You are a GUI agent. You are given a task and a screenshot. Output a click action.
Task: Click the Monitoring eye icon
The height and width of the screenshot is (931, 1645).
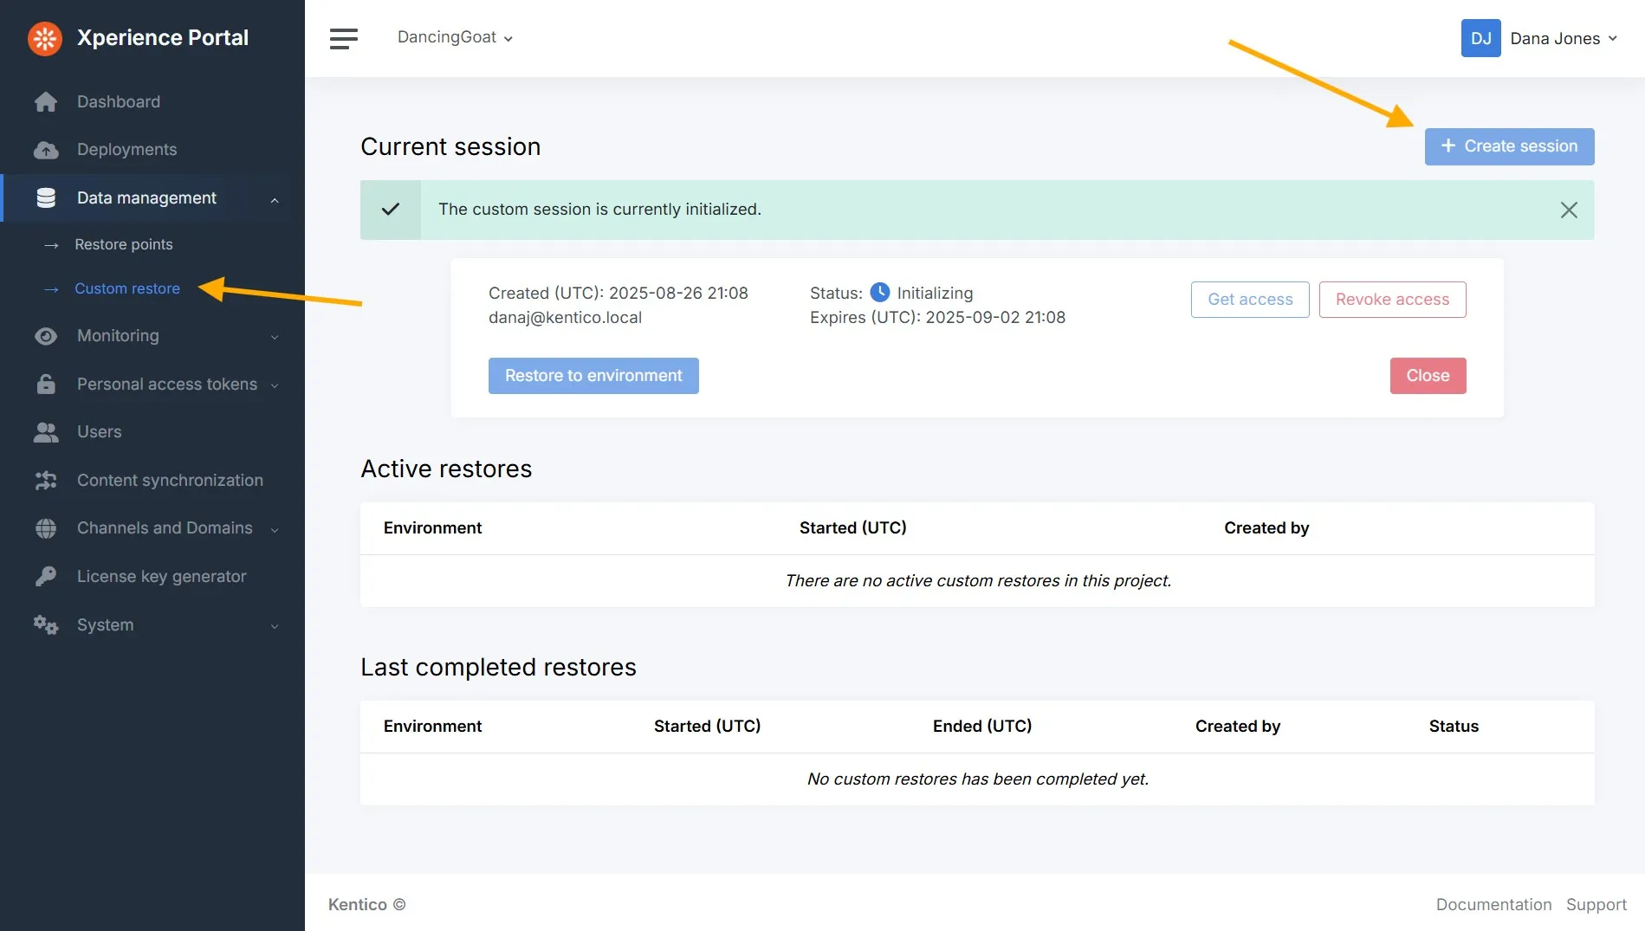pos(46,336)
